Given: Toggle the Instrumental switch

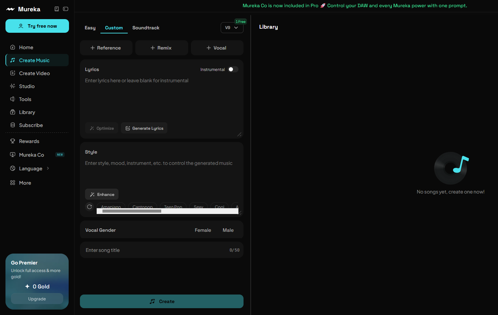Looking at the screenshot, I should tap(233, 69).
